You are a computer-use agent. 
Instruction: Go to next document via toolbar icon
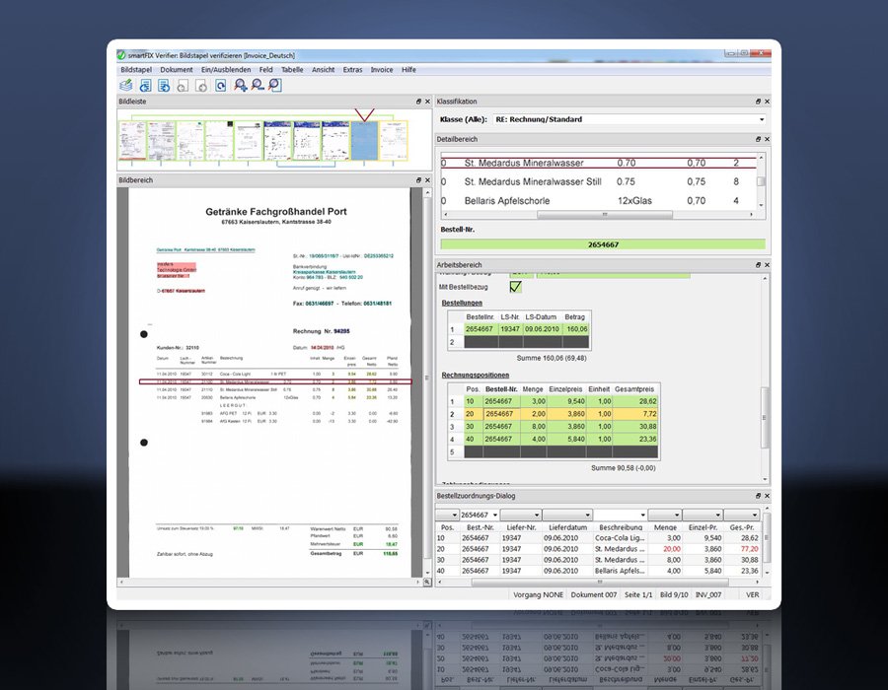click(164, 86)
